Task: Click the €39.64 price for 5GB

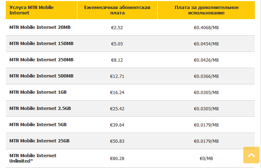Action: [117, 125]
